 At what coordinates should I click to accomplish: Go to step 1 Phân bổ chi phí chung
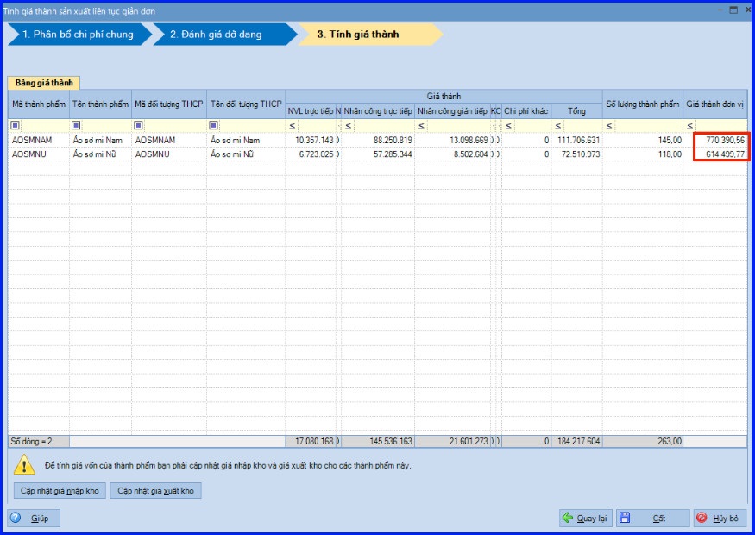coord(80,35)
